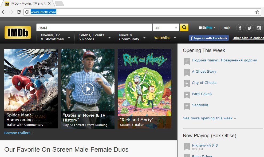Open the All search category dropdown
This screenshot has width=264, height=157.
pos(166,28)
